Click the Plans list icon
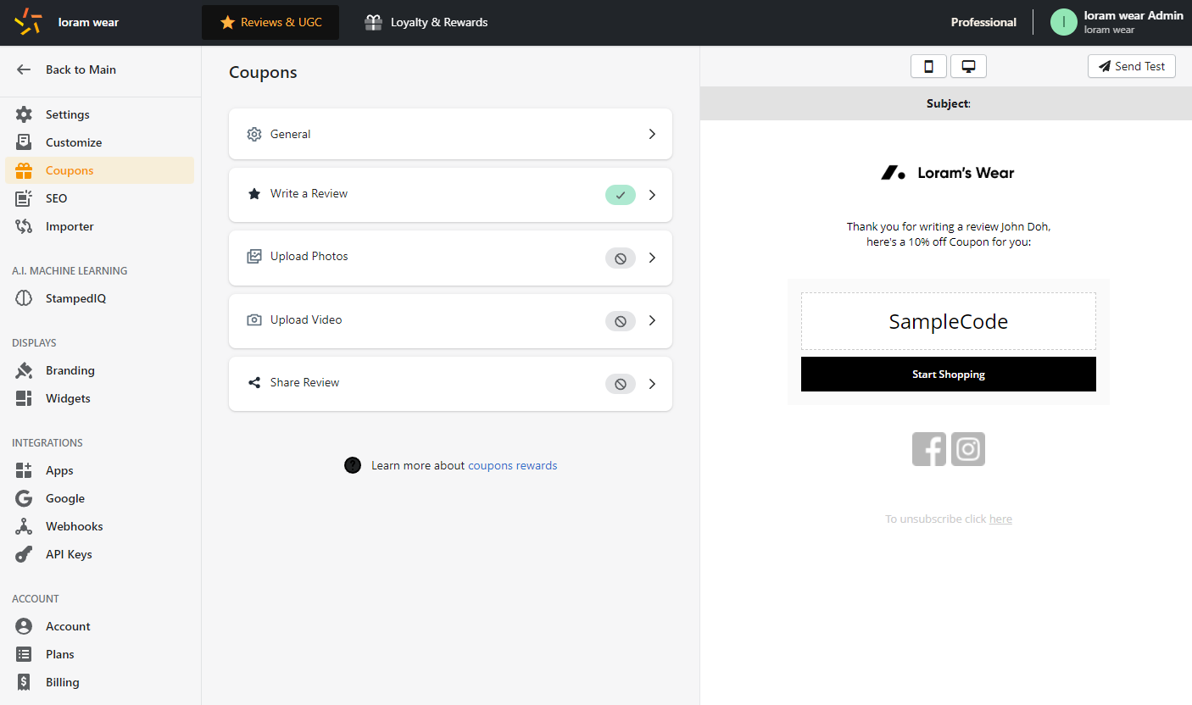1192x705 pixels. click(x=24, y=654)
